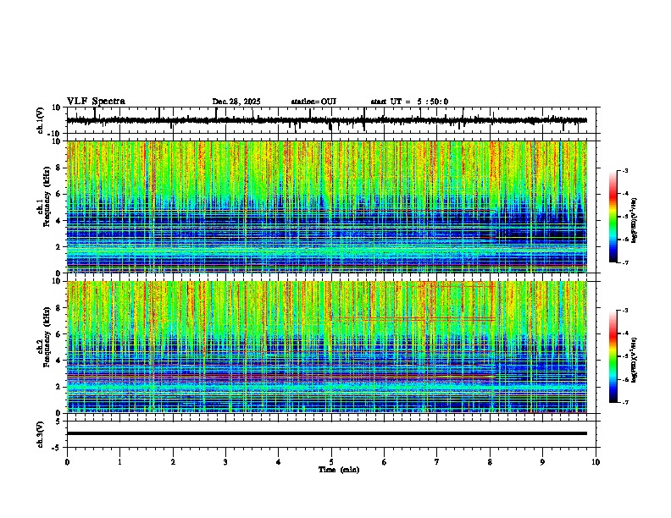The image size is (671, 518).
Task: Click time axis tick label "3"
Action: 225,462
